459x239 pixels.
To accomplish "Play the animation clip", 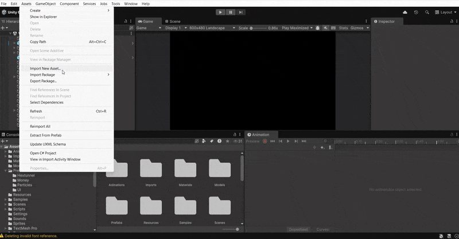I will click(288, 141).
